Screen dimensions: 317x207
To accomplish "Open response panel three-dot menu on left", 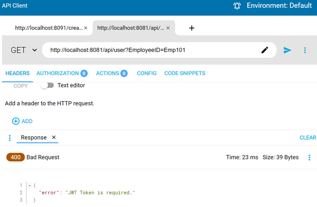I will (x=10, y=138).
